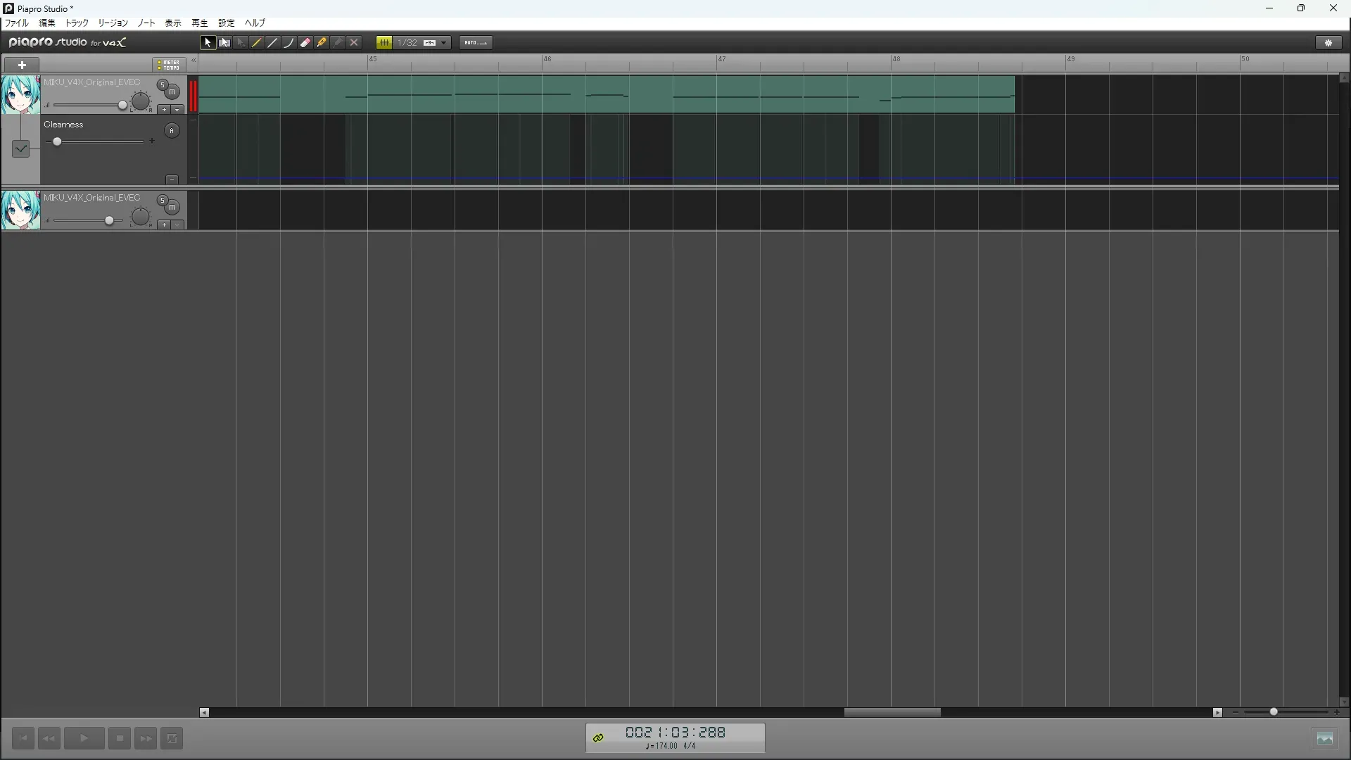Mute the first MIKU track

tap(172, 92)
